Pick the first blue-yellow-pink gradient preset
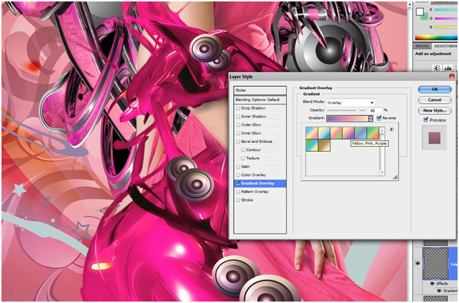Viewport: 459px width, 303px height. [x=312, y=133]
